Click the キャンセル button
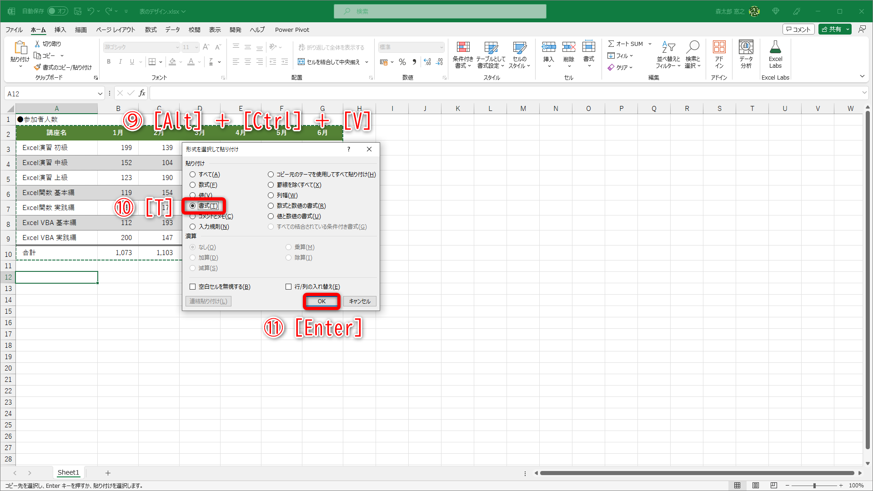Viewport: 873px width, 491px height. coord(359,301)
